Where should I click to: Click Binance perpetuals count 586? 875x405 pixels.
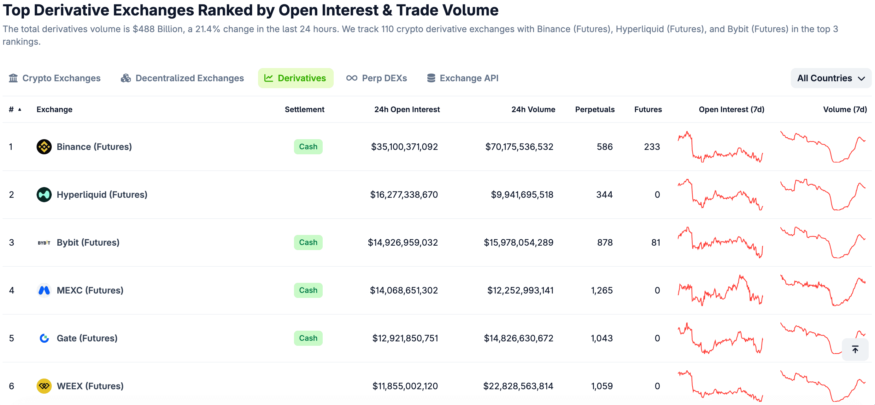(x=605, y=146)
